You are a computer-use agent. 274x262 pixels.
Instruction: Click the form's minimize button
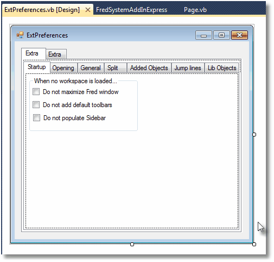(203, 35)
